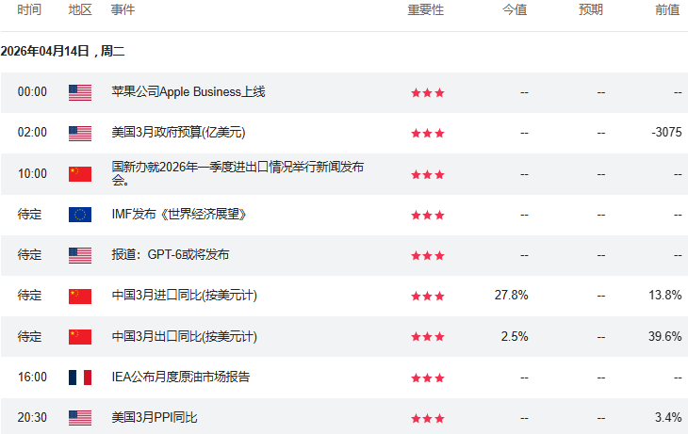Open event 美国3月政府预算(亿美元)
Viewport: 688px width, 434px height.
178,132
